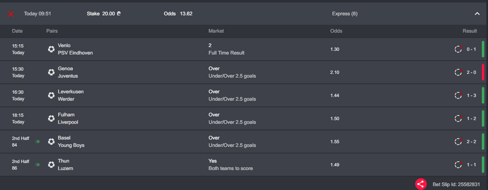Open the Leverkusen vs Werder match
Viewport: 488px width, 190px height.
click(x=70, y=95)
